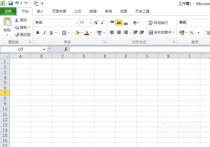This screenshot has width=210, height=147.
Task: Toggle bold formatting
Action: 38,33
